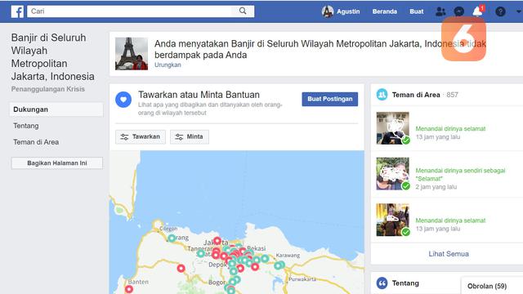Image resolution: width=523 pixels, height=294 pixels.
Task: Open Agustin profile link
Action: [x=348, y=11]
